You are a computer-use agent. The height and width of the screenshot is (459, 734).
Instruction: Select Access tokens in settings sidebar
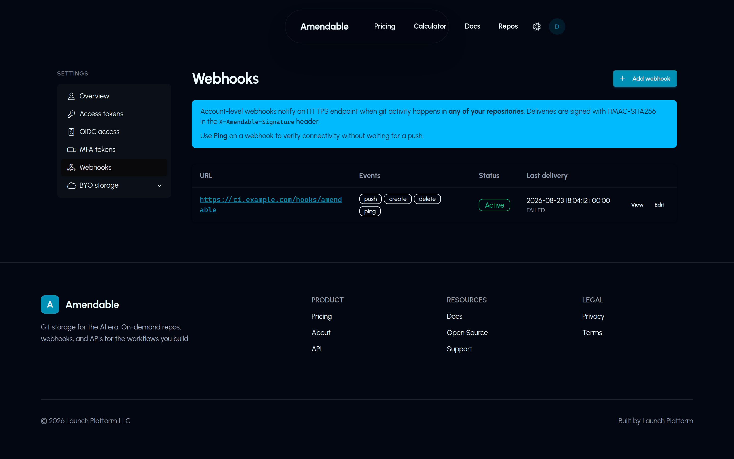click(114, 114)
